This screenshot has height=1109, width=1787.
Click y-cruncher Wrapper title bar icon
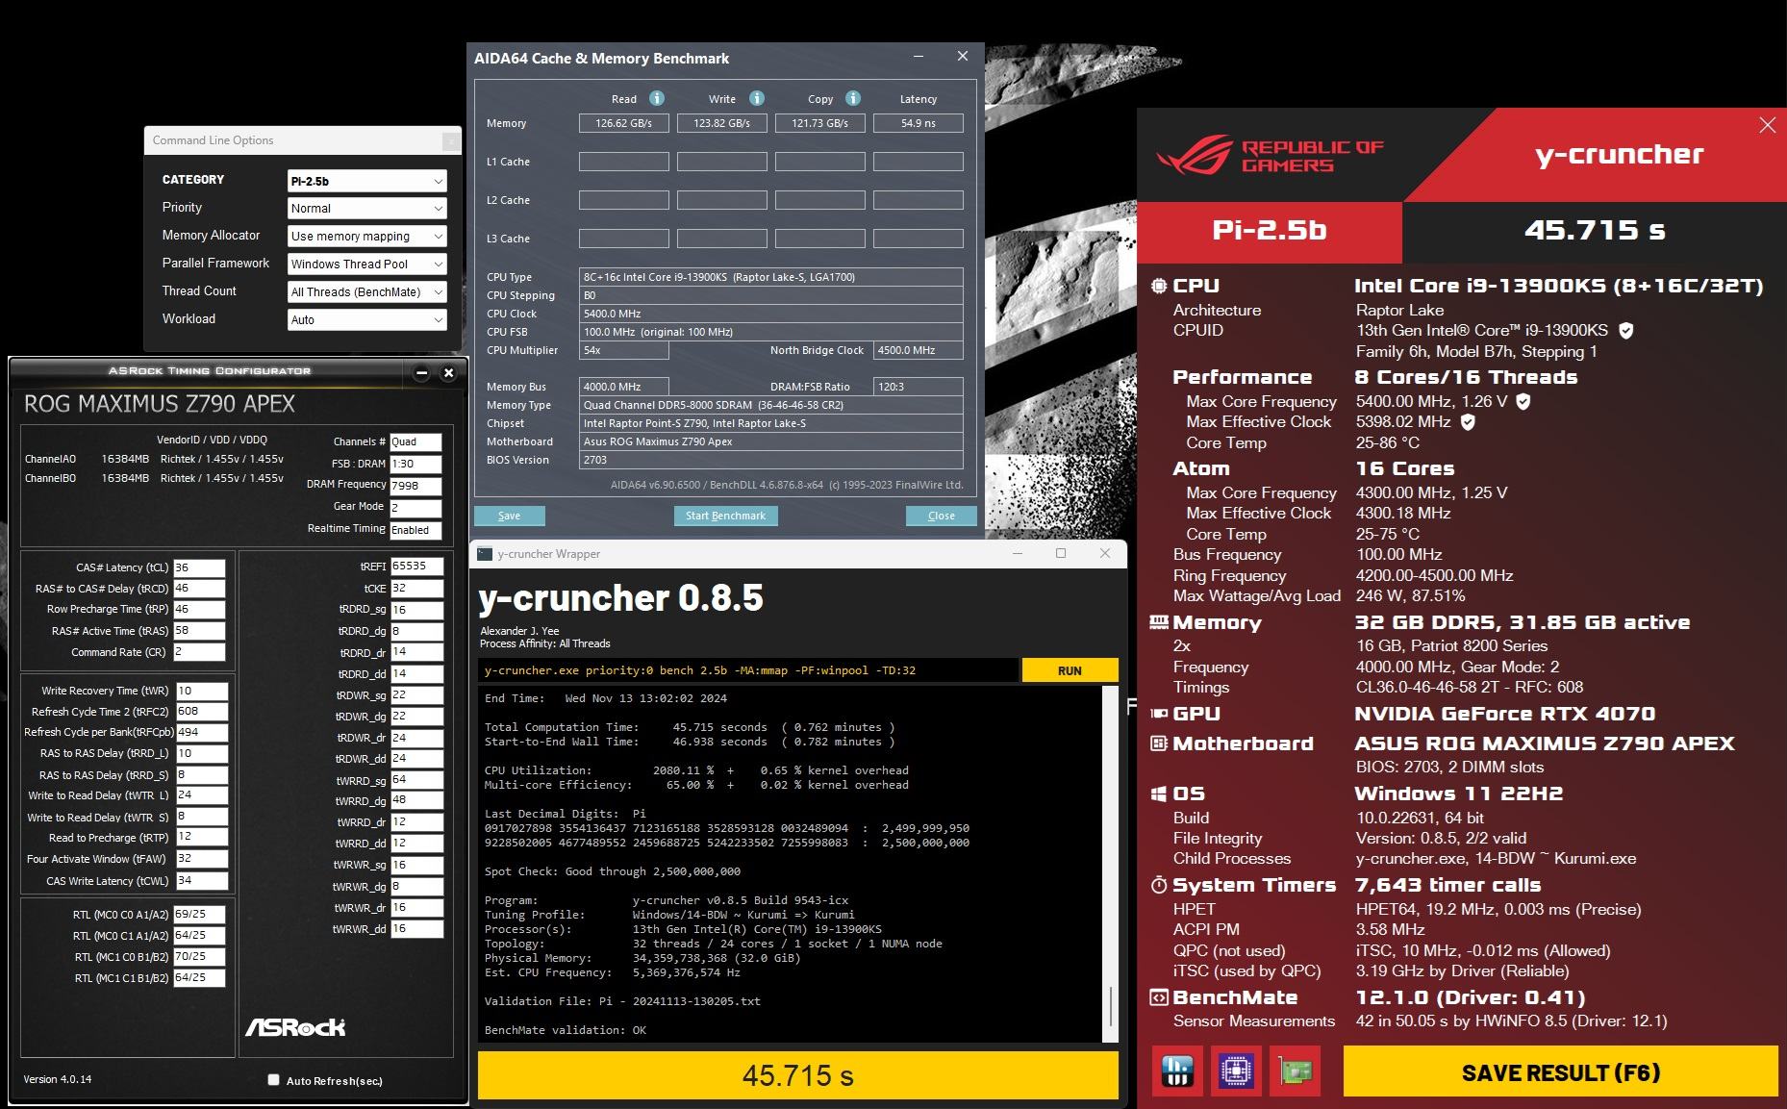(485, 554)
